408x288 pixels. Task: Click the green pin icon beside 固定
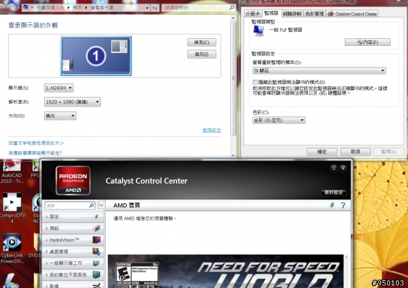click(x=96, y=217)
